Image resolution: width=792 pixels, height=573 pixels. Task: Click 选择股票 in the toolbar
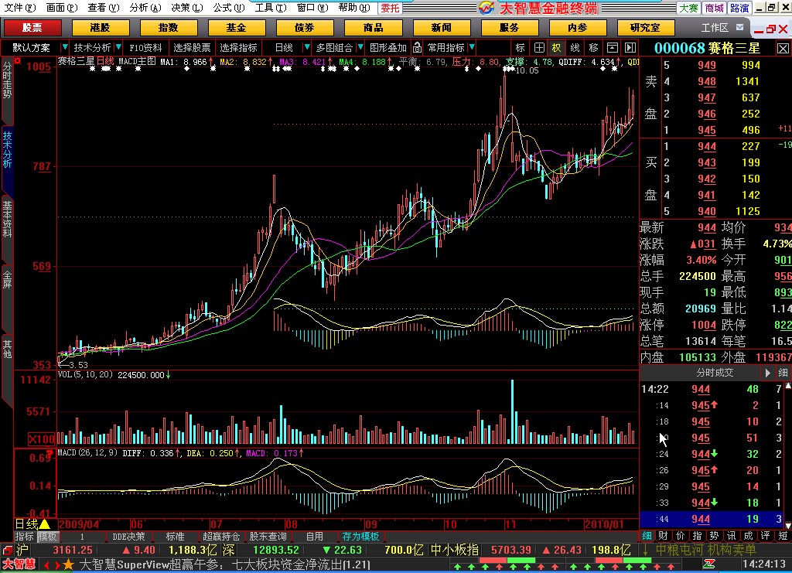[192, 47]
